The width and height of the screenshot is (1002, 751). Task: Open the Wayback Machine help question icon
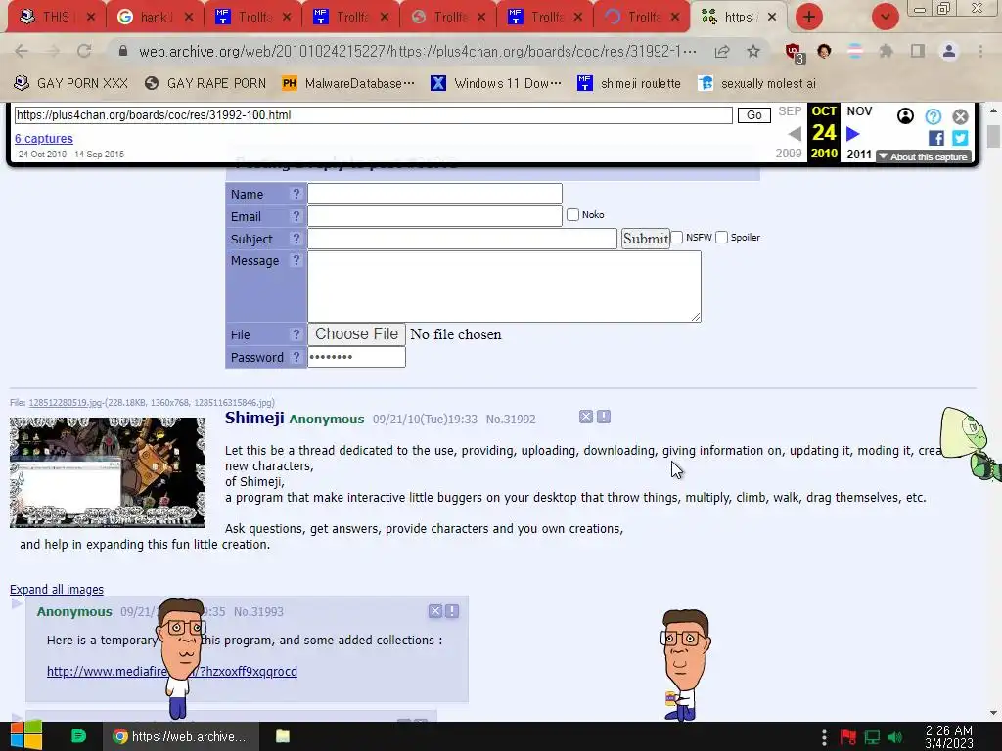pos(933,116)
